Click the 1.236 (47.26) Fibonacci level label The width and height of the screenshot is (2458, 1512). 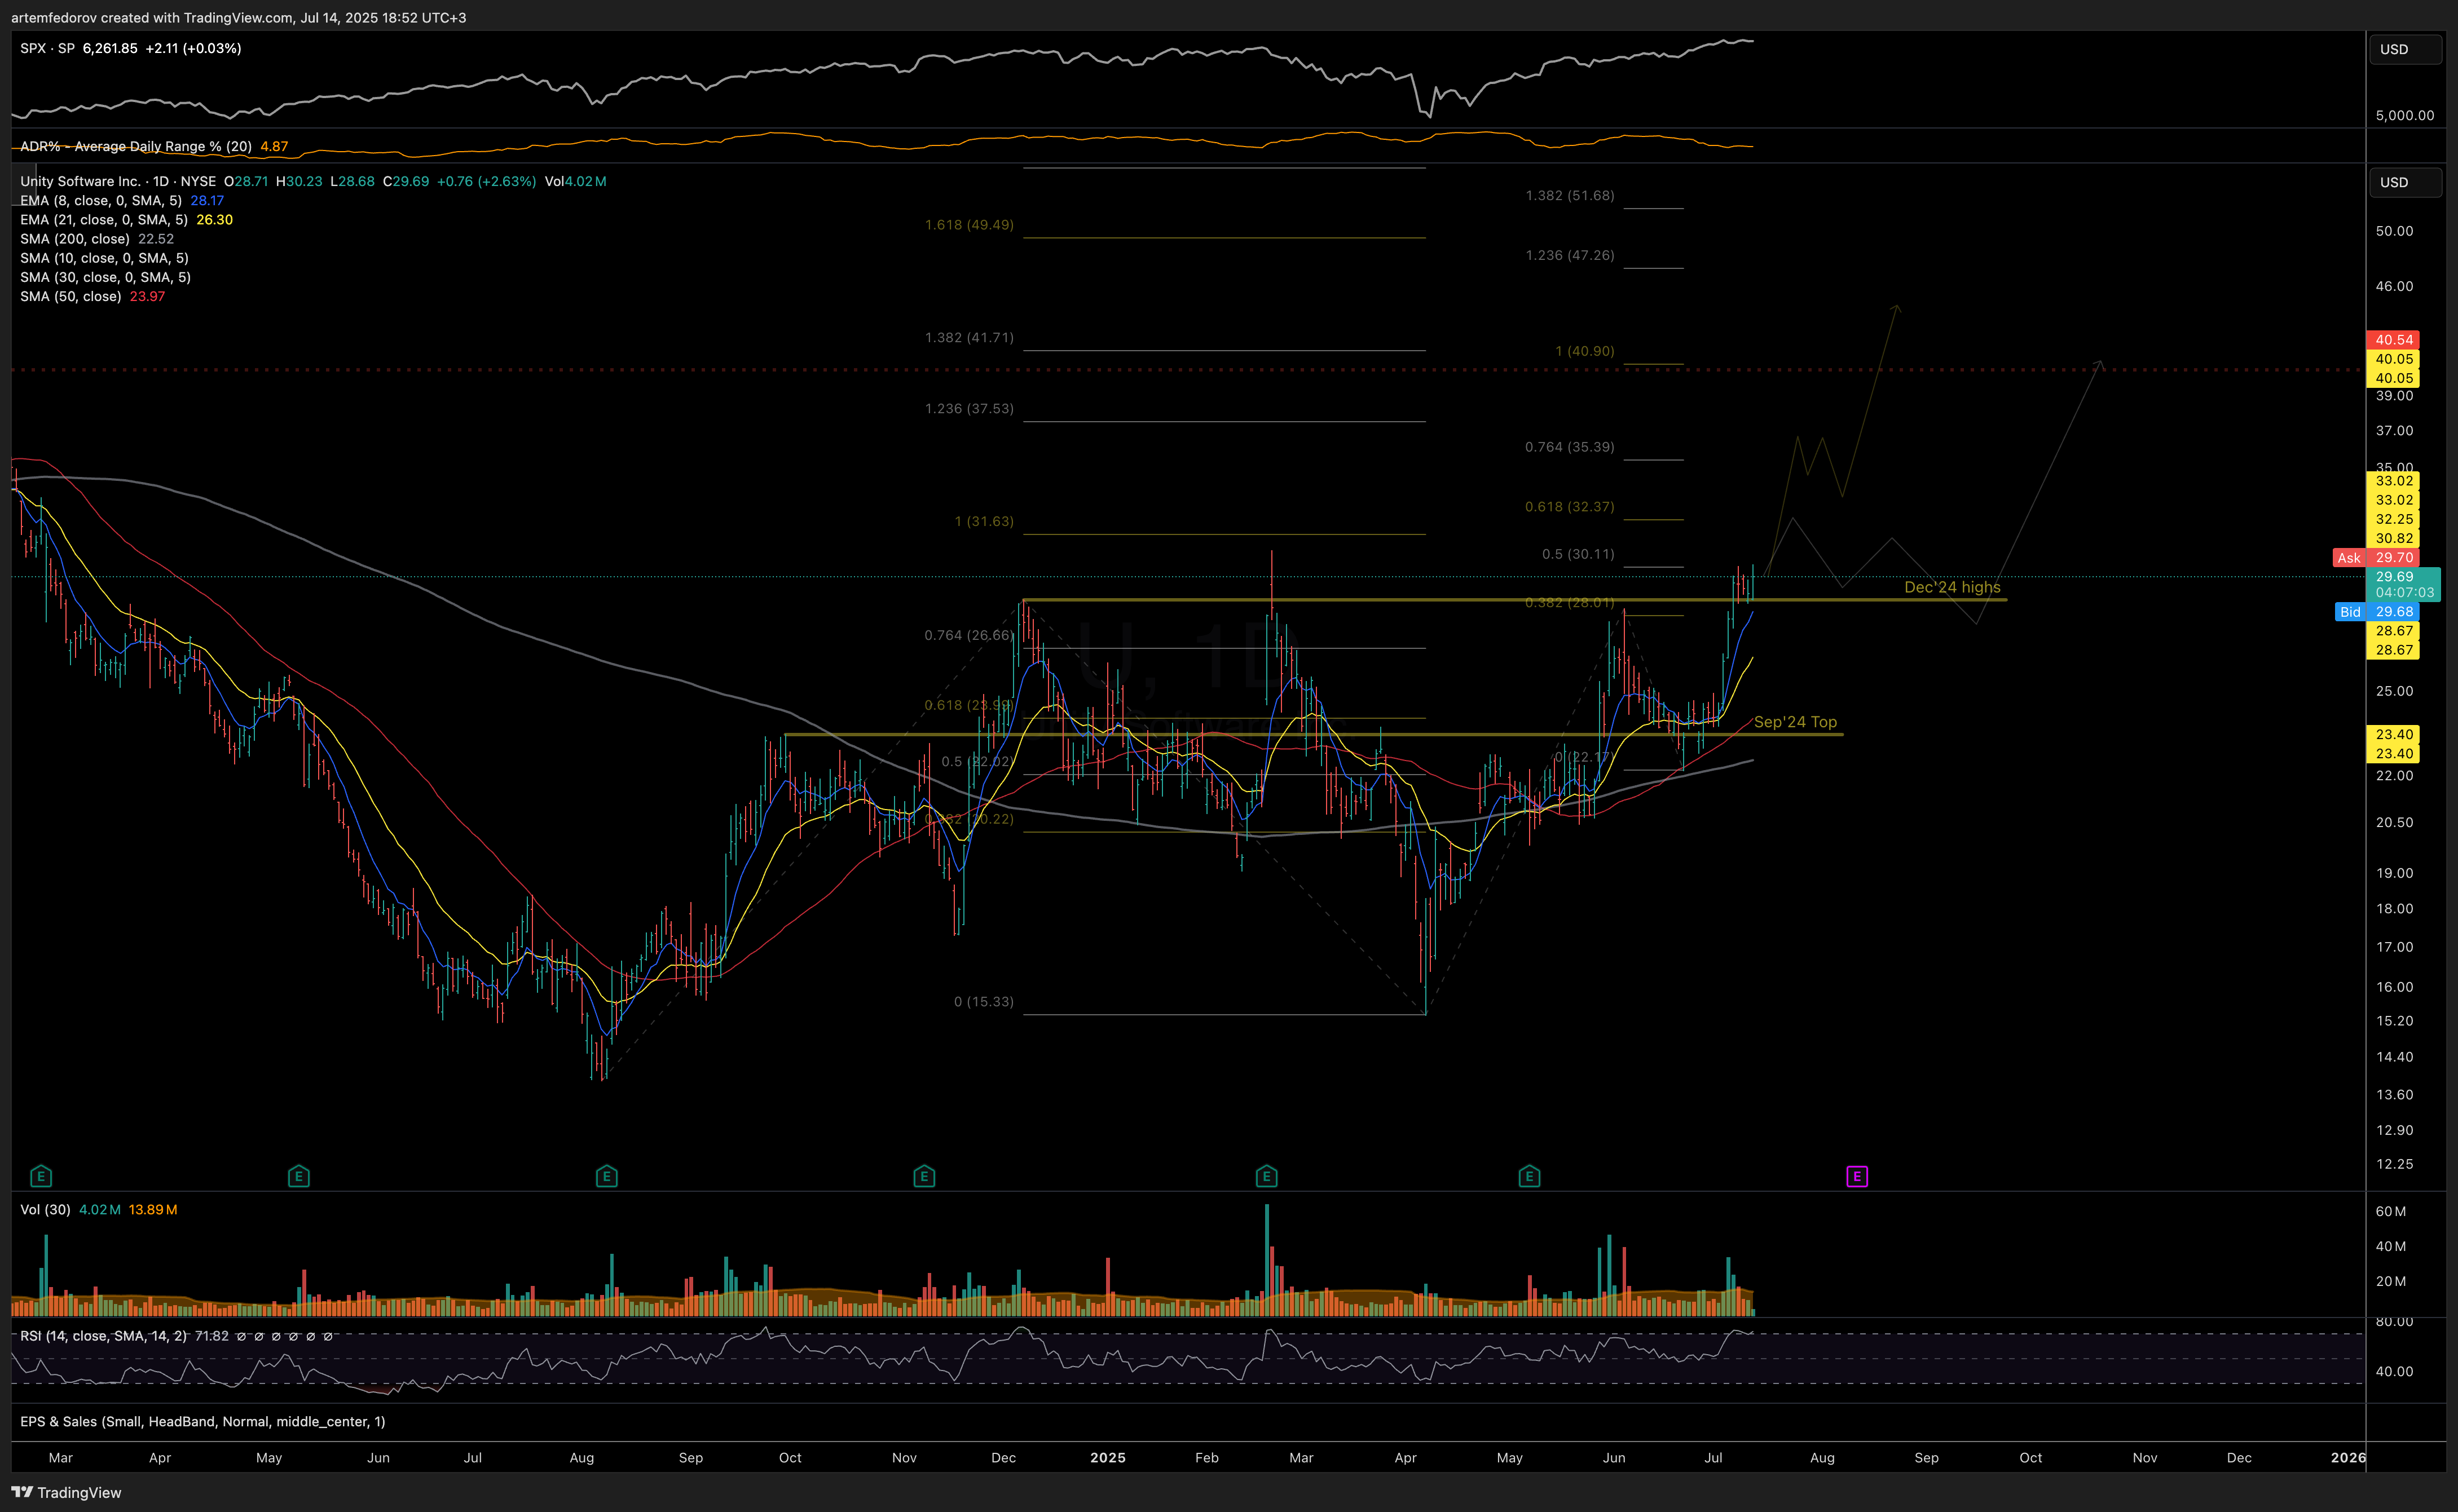tap(1570, 255)
